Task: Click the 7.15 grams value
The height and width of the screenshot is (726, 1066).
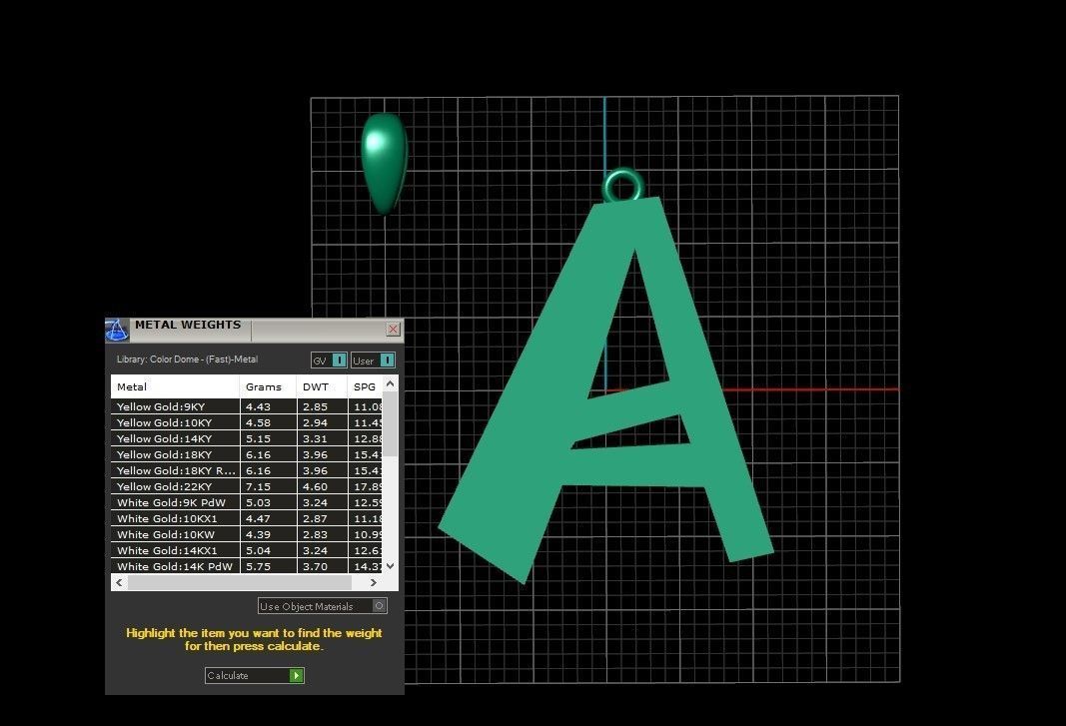Action: (x=259, y=486)
